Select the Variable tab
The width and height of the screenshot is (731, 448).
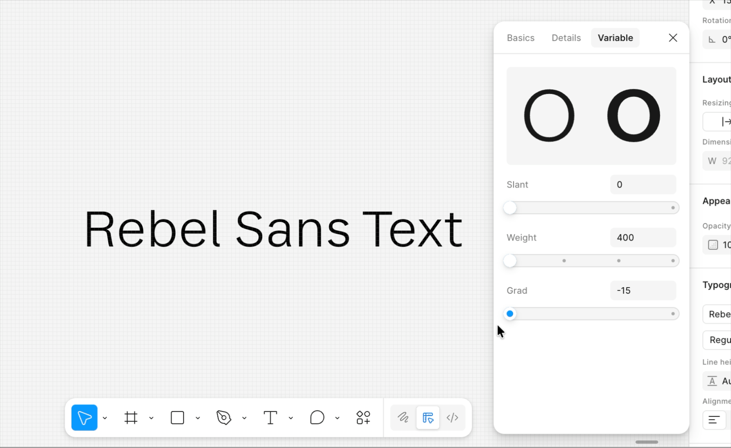(615, 38)
